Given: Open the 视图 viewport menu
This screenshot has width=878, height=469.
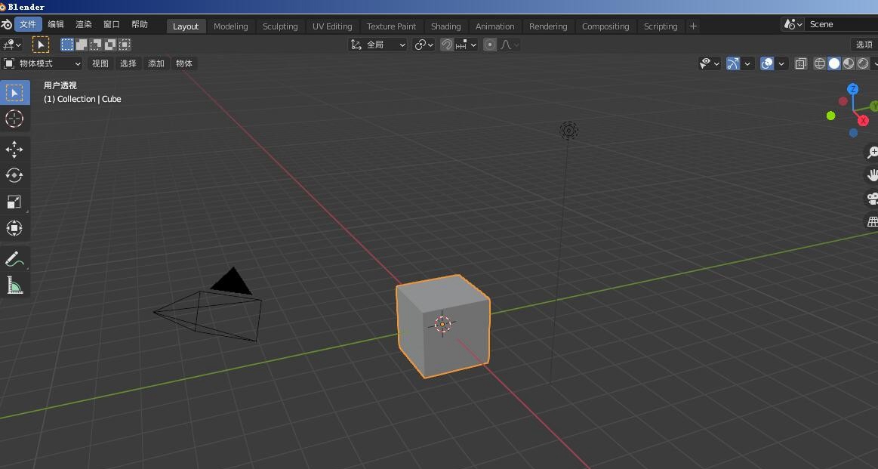Looking at the screenshot, I should click(100, 64).
